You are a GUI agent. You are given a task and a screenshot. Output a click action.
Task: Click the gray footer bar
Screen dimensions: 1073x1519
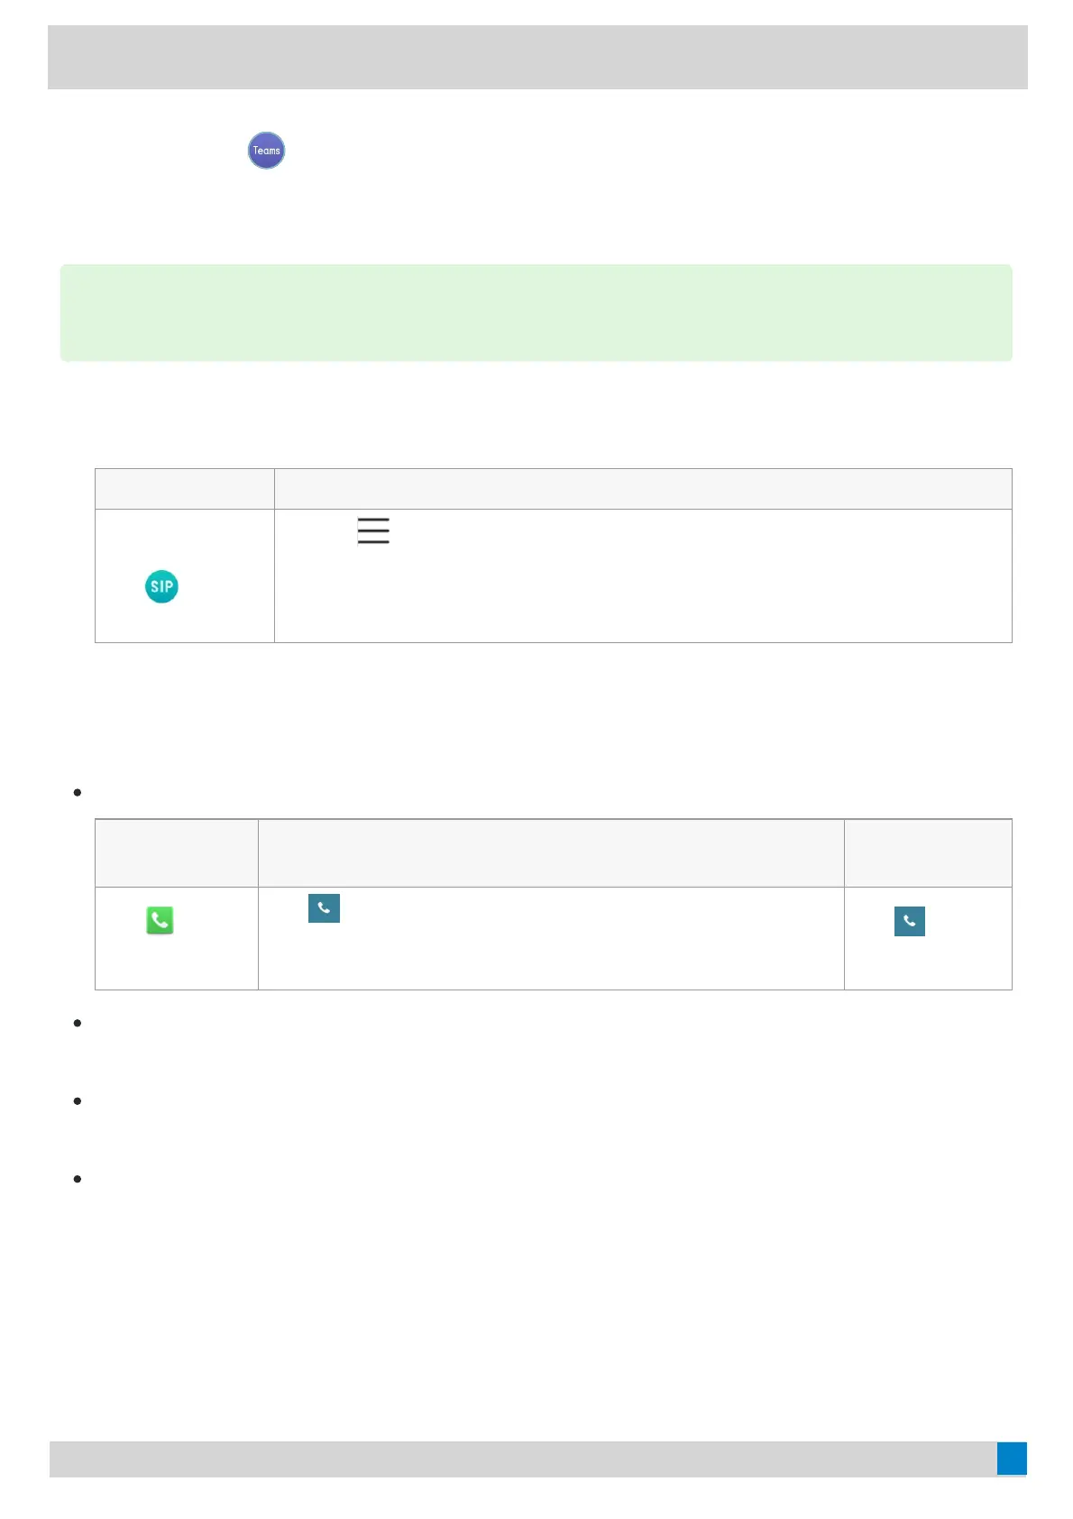point(523,1459)
